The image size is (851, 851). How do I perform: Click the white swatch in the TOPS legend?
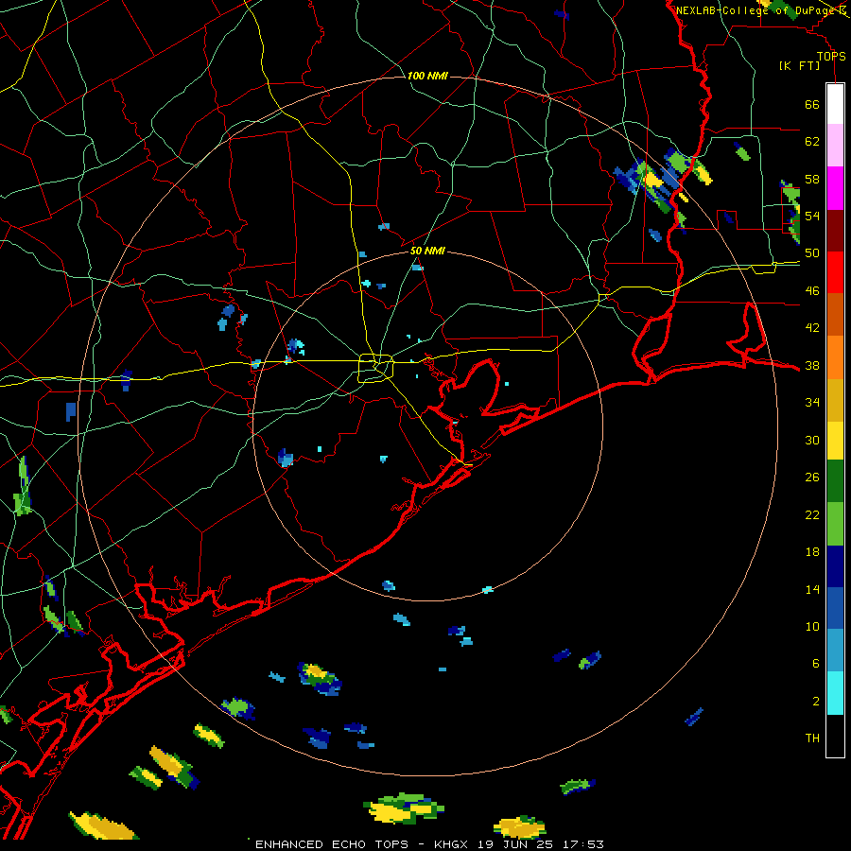pyautogui.click(x=835, y=104)
